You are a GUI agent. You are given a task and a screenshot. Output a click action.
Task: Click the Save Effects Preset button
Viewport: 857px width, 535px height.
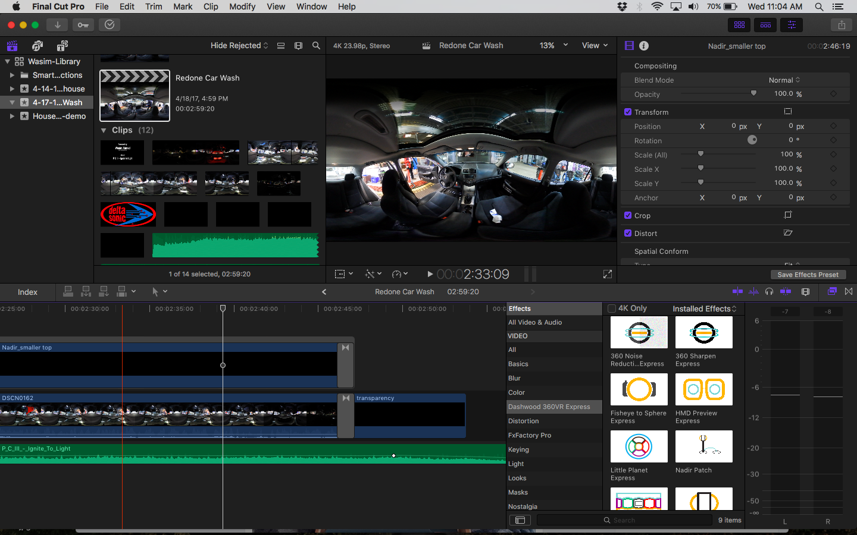808,275
